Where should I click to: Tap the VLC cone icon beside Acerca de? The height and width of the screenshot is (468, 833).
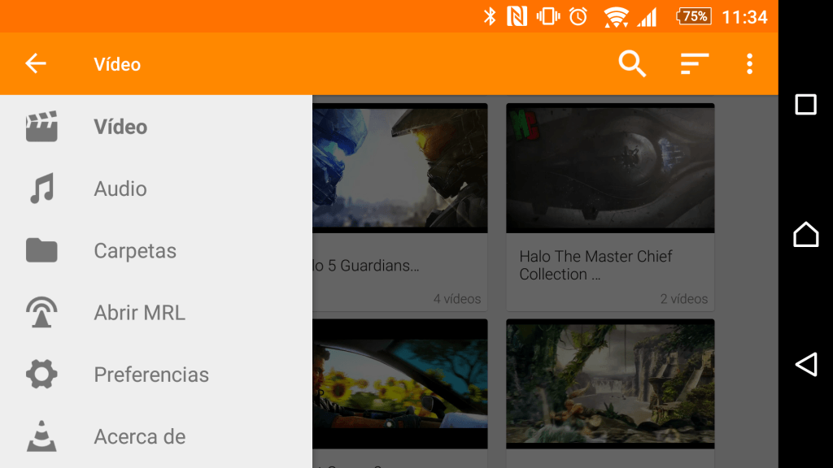[x=41, y=436]
